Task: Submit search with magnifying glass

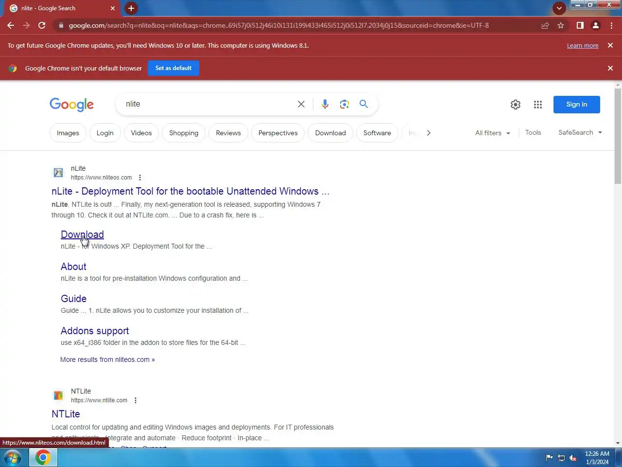Action: (x=363, y=104)
